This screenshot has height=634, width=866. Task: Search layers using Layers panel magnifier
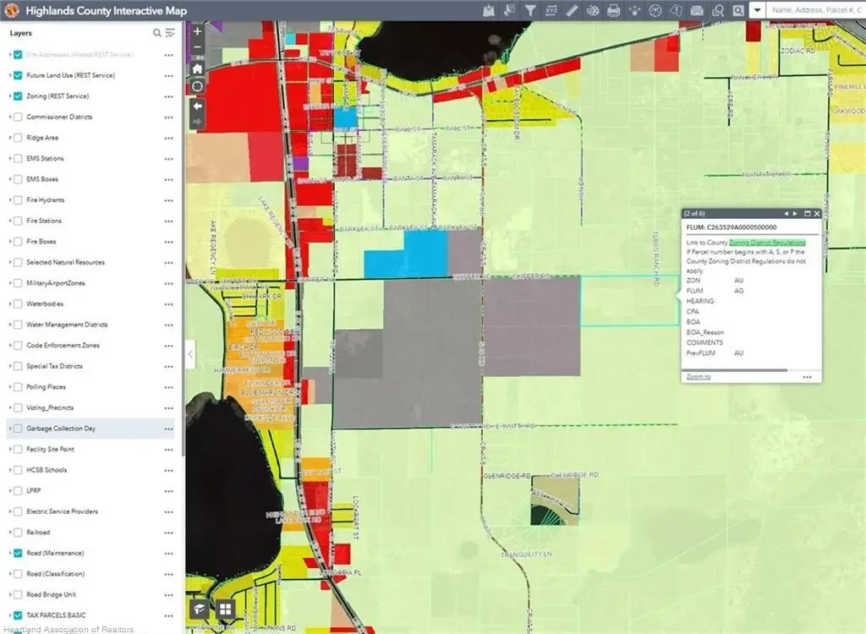156,33
